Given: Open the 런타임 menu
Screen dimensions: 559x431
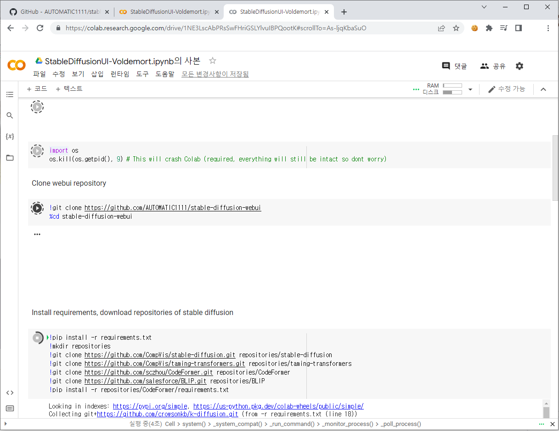Looking at the screenshot, I should click(x=120, y=74).
